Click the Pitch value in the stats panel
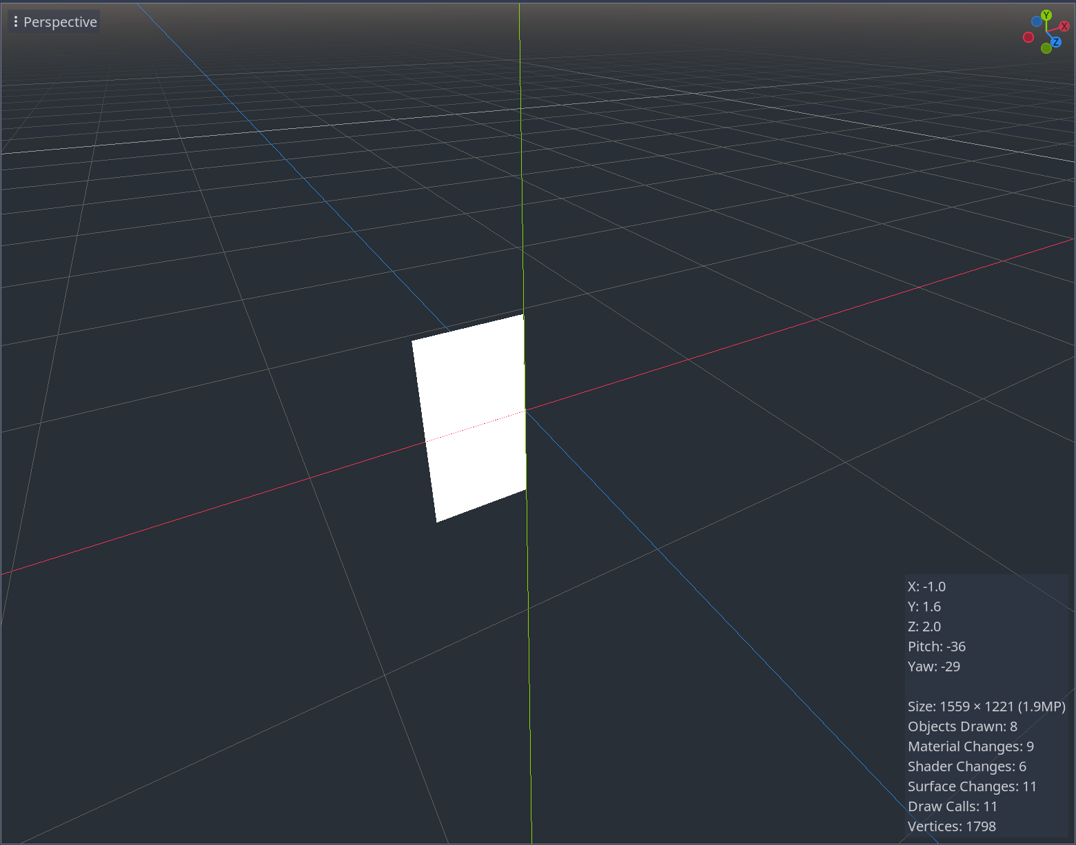The height and width of the screenshot is (845, 1076). coord(937,647)
